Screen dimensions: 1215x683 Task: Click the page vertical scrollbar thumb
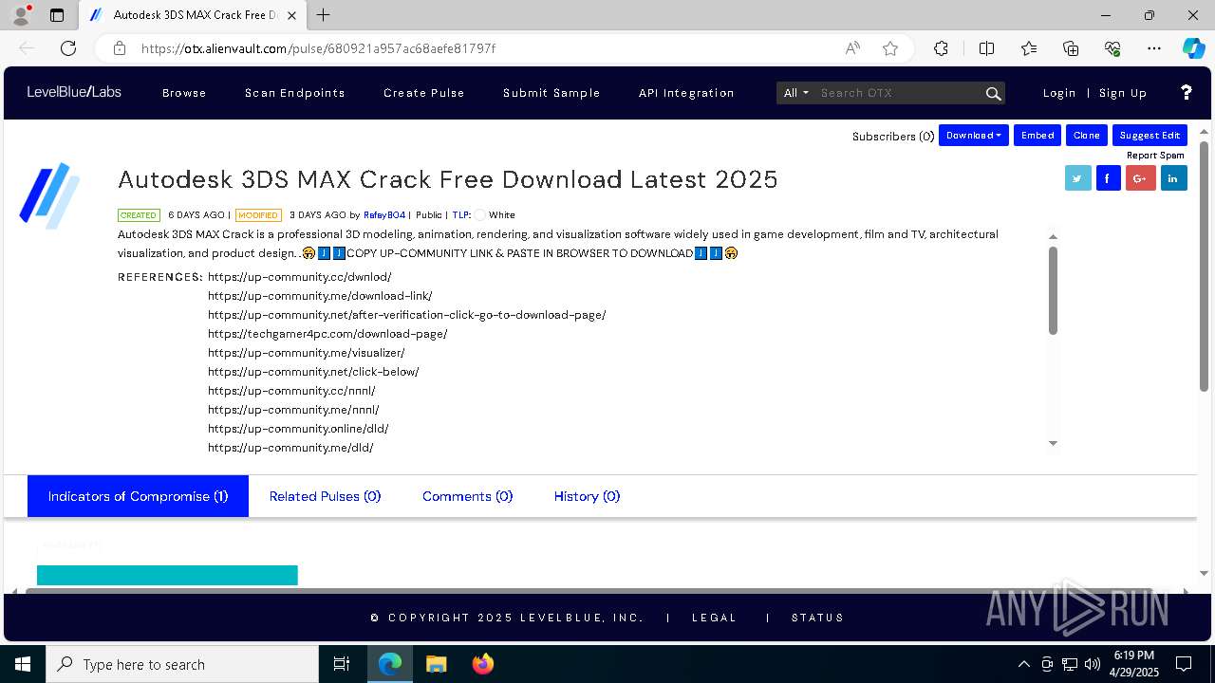point(1204,266)
